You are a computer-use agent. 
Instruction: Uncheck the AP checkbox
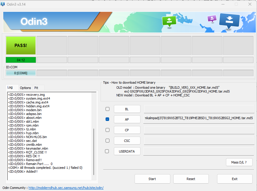click(x=107, y=119)
